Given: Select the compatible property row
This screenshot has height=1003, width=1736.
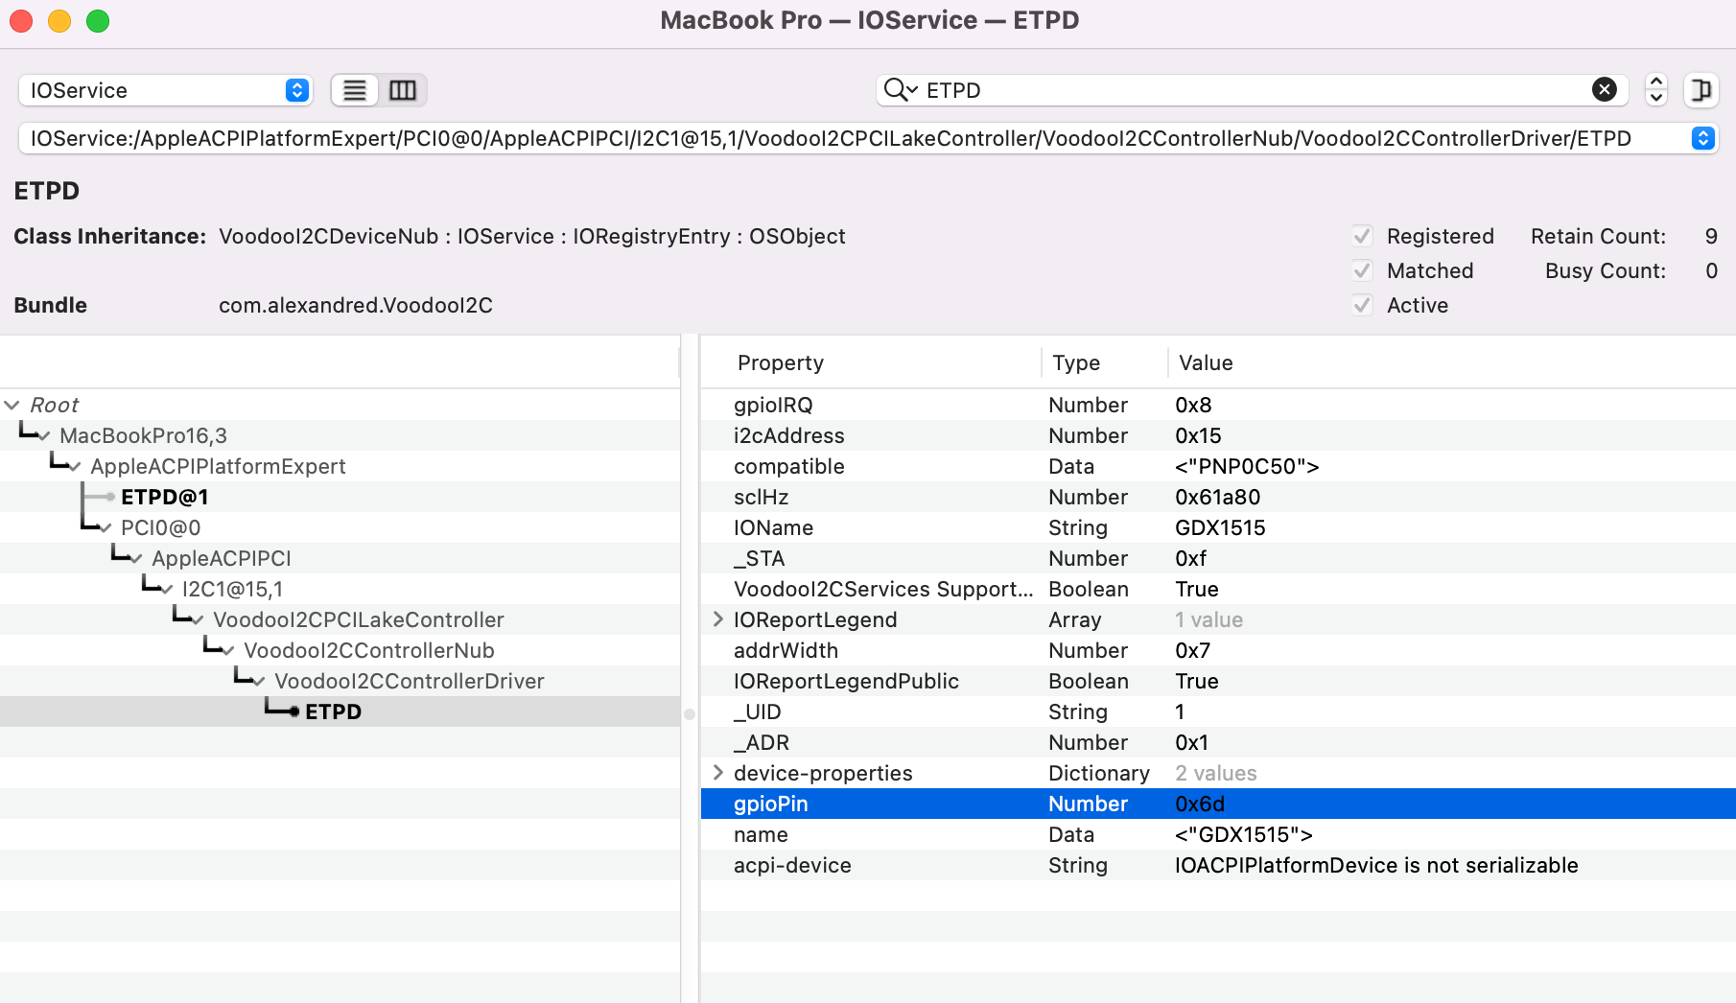Looking at the screenshot, I should click(x=1218, y=466).
